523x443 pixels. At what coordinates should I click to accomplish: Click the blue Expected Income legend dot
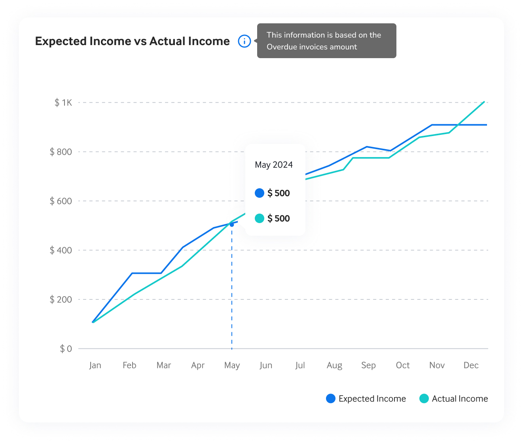coord(331,399)
